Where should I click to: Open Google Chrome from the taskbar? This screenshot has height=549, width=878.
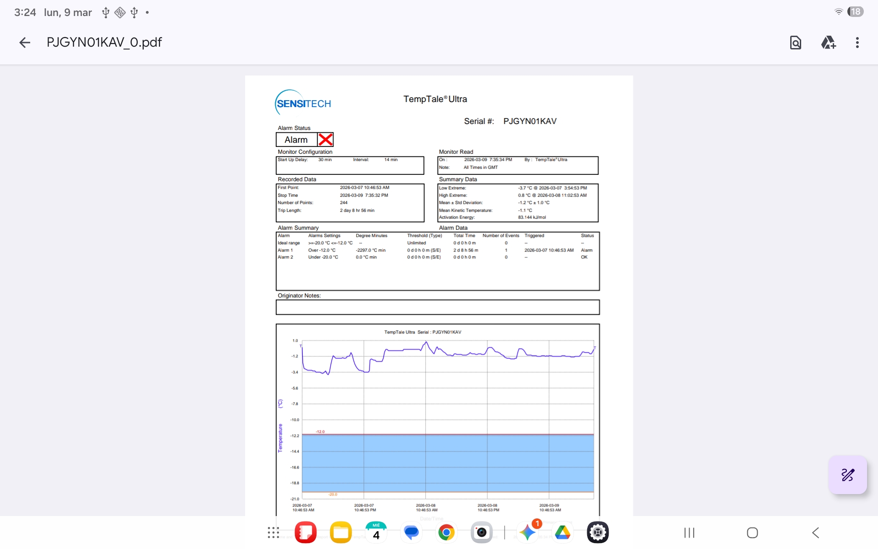coord(446,533)
